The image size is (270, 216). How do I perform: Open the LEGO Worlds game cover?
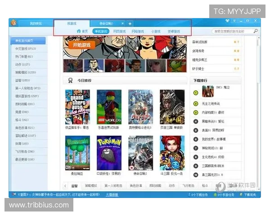[109, 107]
